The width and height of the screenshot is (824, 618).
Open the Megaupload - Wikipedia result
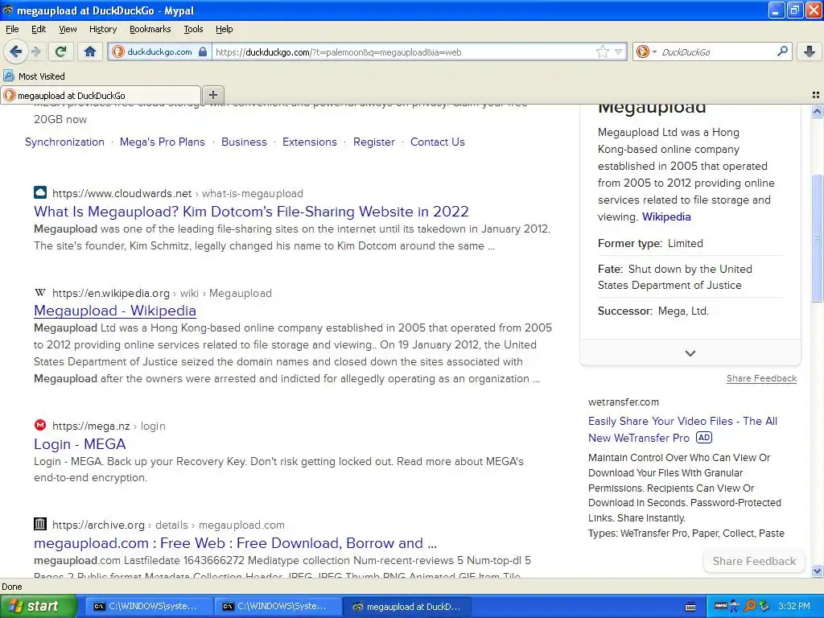pyautogui.click(x=114, y=311)
